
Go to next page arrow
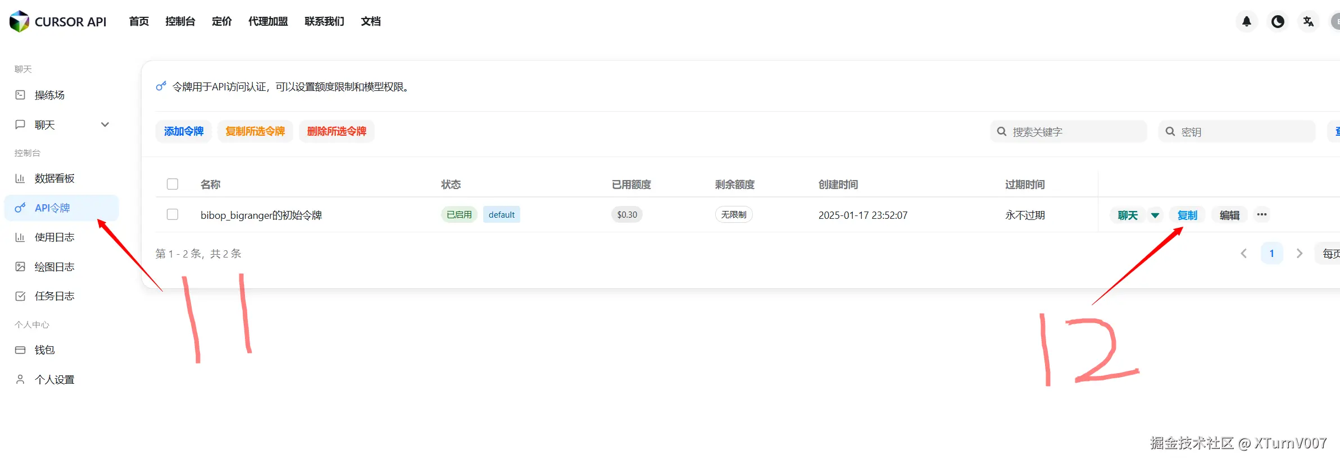(x=1300, y=254)
